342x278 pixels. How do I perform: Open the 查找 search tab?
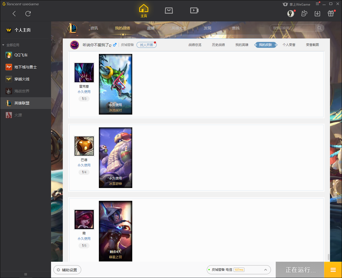click(x=236, y=28)
